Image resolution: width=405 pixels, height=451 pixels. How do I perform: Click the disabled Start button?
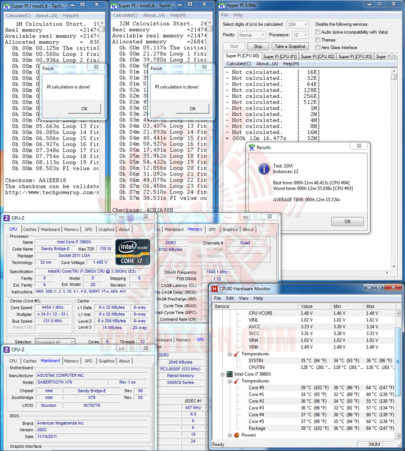[234, 46]
